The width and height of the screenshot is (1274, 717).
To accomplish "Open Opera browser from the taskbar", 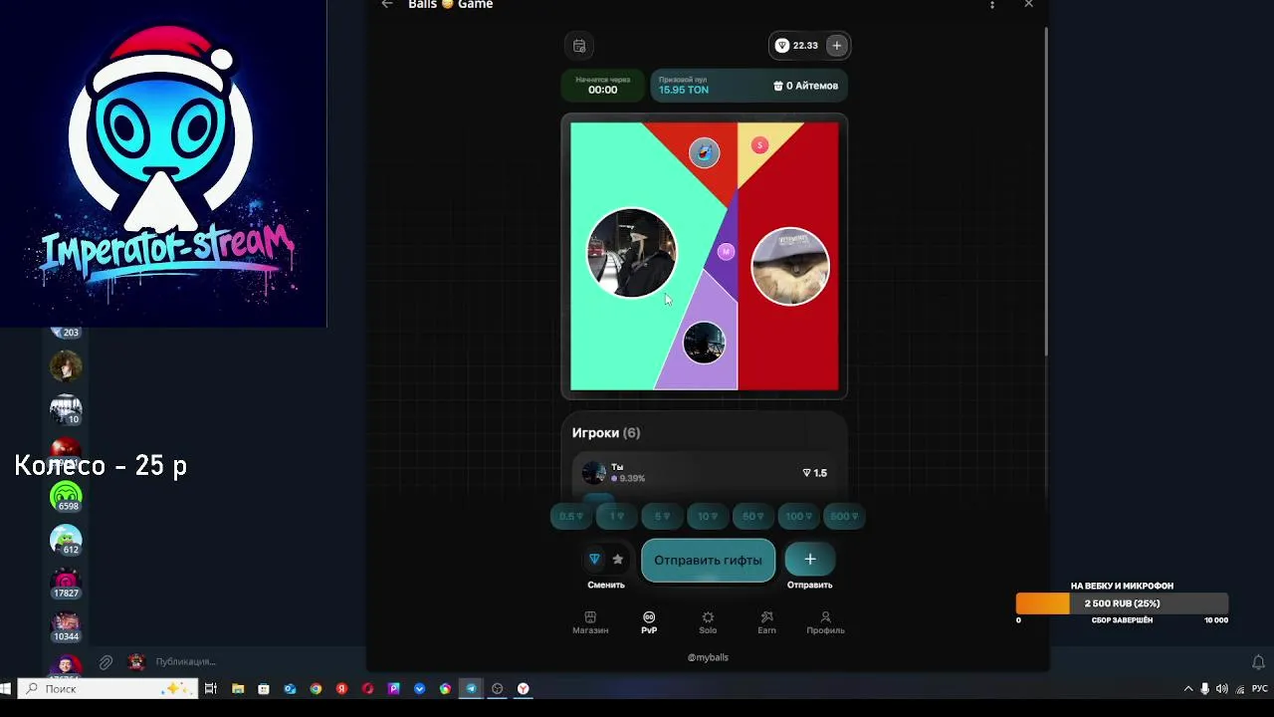I will 367,688.
